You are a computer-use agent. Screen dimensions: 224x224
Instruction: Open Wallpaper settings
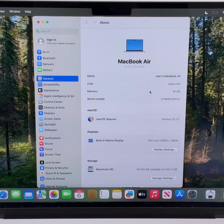(48, 130)
